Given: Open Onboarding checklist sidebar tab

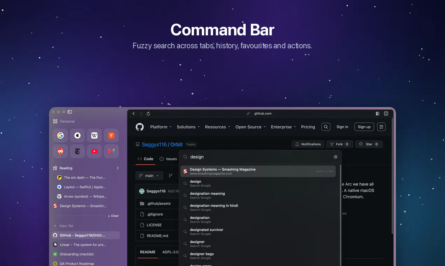Looking at the screenshot, I should point(86,254).
